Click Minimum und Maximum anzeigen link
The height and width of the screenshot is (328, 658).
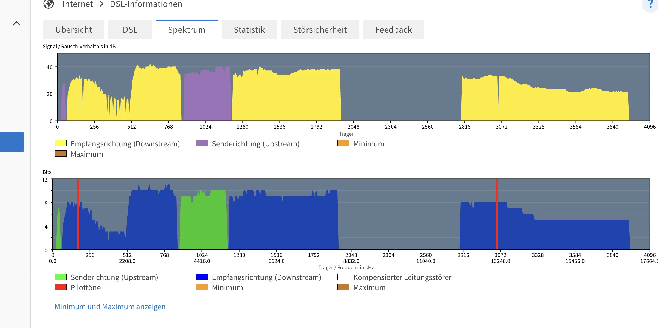110,307
